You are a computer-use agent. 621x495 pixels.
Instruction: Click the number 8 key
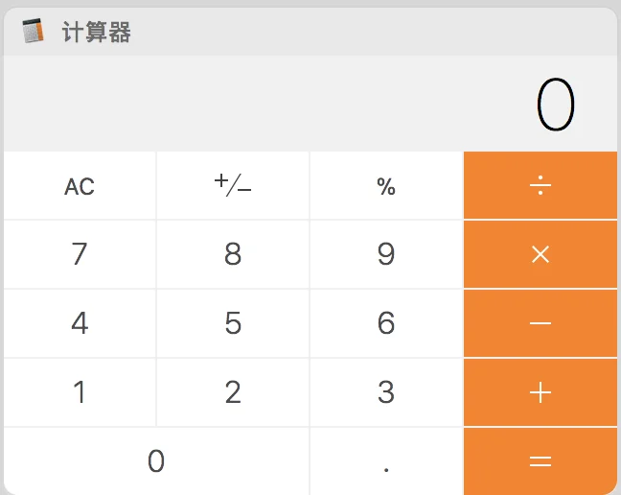coord(233,254)
